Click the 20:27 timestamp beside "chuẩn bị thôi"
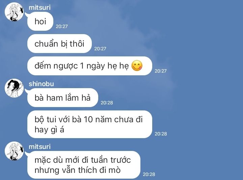Image resolution: width=243 pixels, height=180 pixels. pyautogui.click(x=100, y=49)
